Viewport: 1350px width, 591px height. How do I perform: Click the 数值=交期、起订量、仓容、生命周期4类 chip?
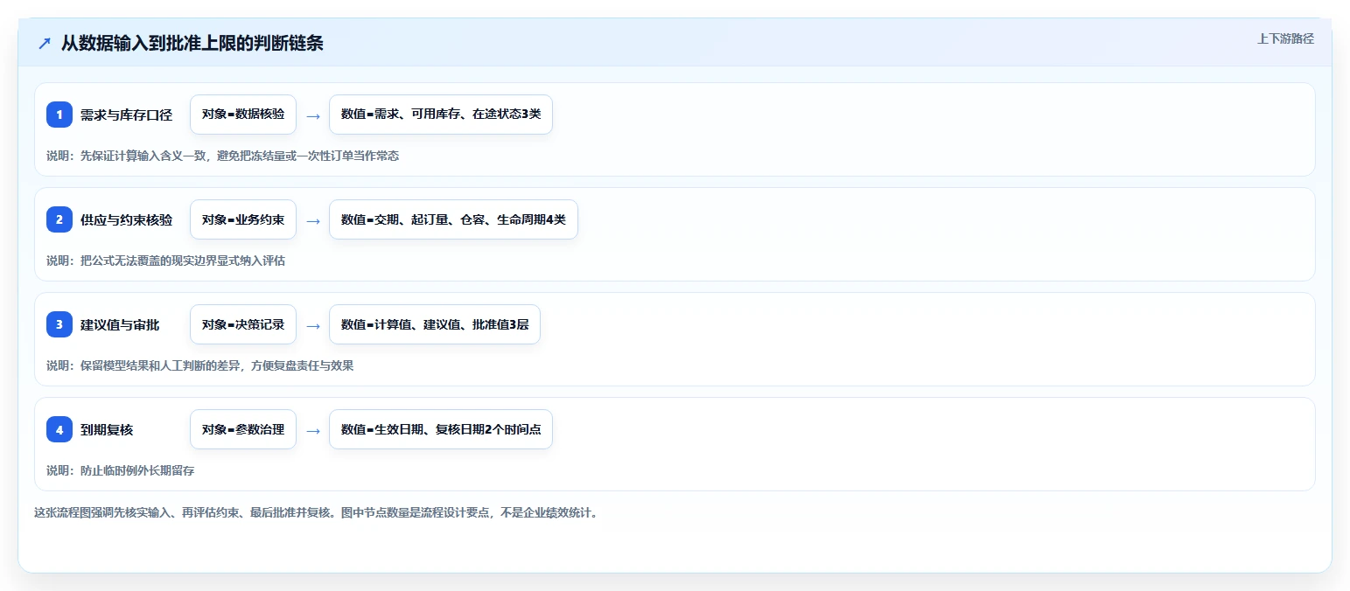[453, 219]
